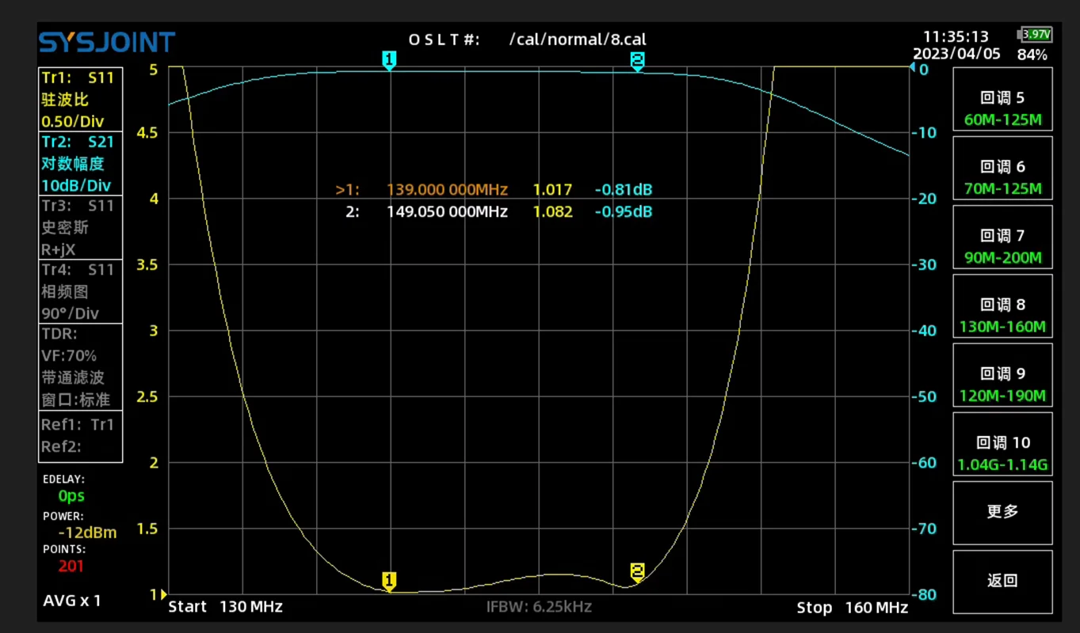Select yellow marker 2 on the SWR trace

(637, 571)
